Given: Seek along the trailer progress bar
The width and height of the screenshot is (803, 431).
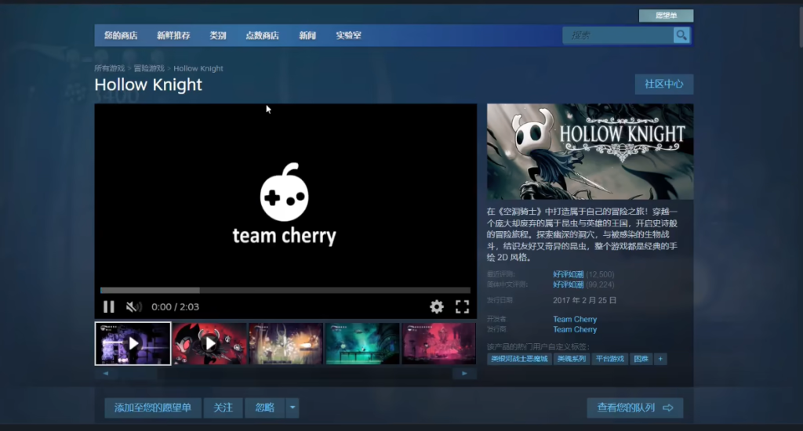Looking at the screenshot, I should (285, 290).
